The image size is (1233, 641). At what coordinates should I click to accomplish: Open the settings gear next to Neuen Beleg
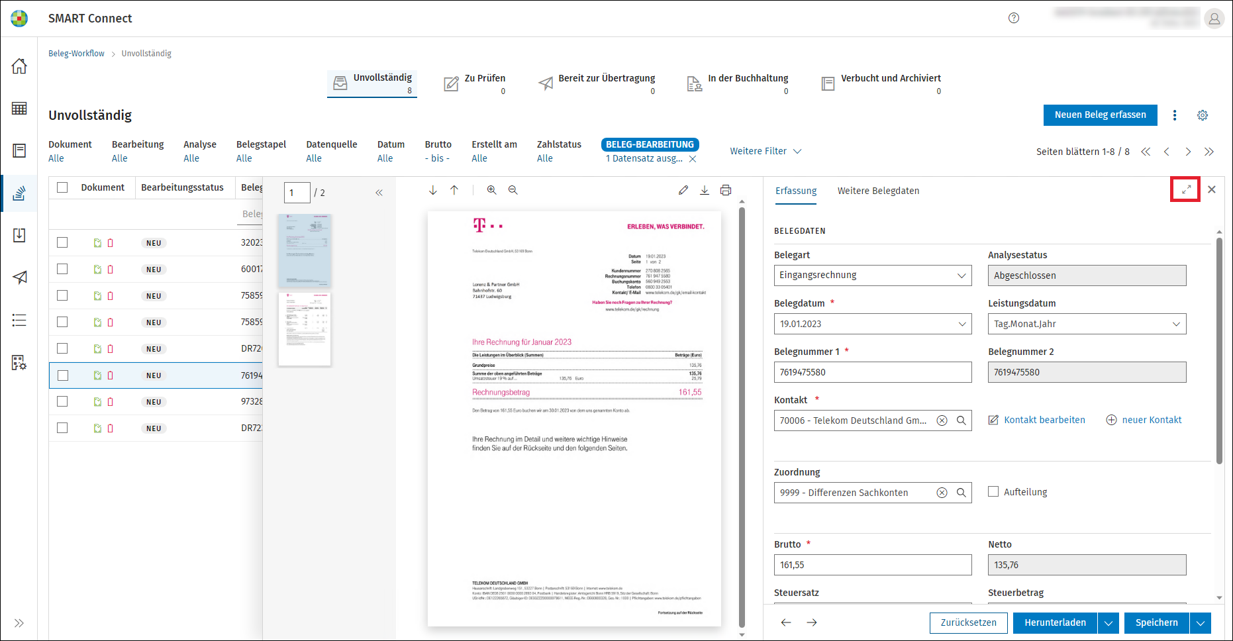point(1203,115)
